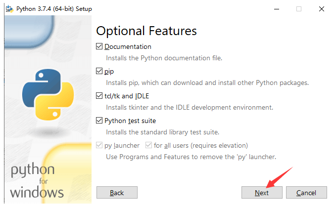Click the py launcher checkbox

pos(99,145)
